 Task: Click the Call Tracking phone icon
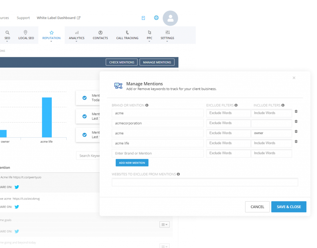click(x=127, y=32)
